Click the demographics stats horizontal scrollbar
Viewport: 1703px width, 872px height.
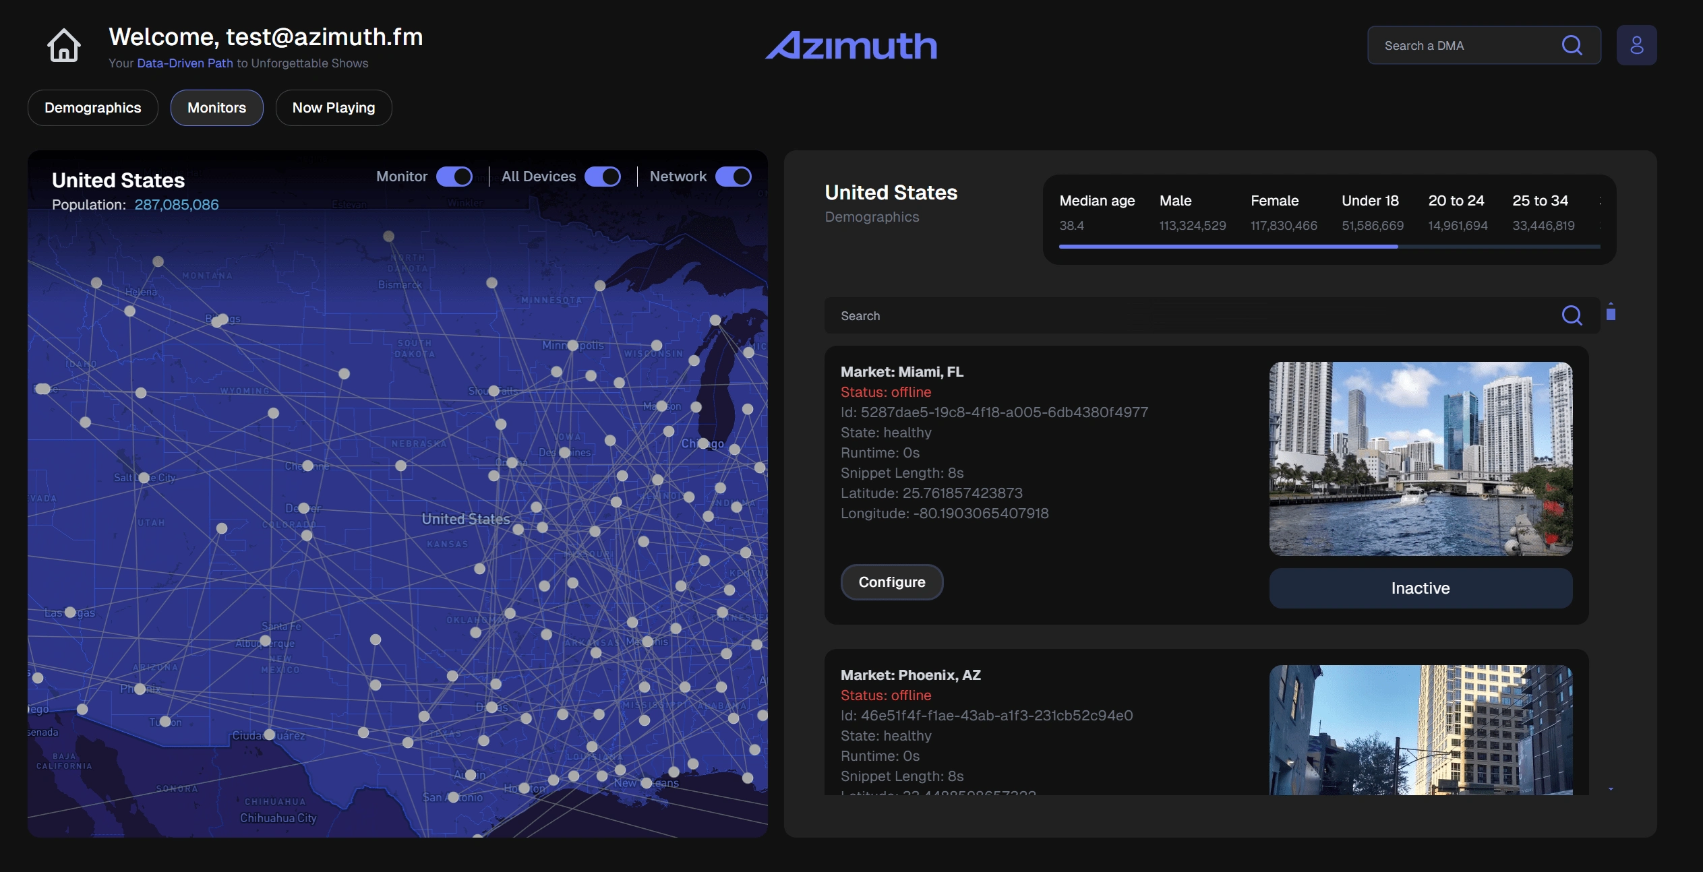1228,247
